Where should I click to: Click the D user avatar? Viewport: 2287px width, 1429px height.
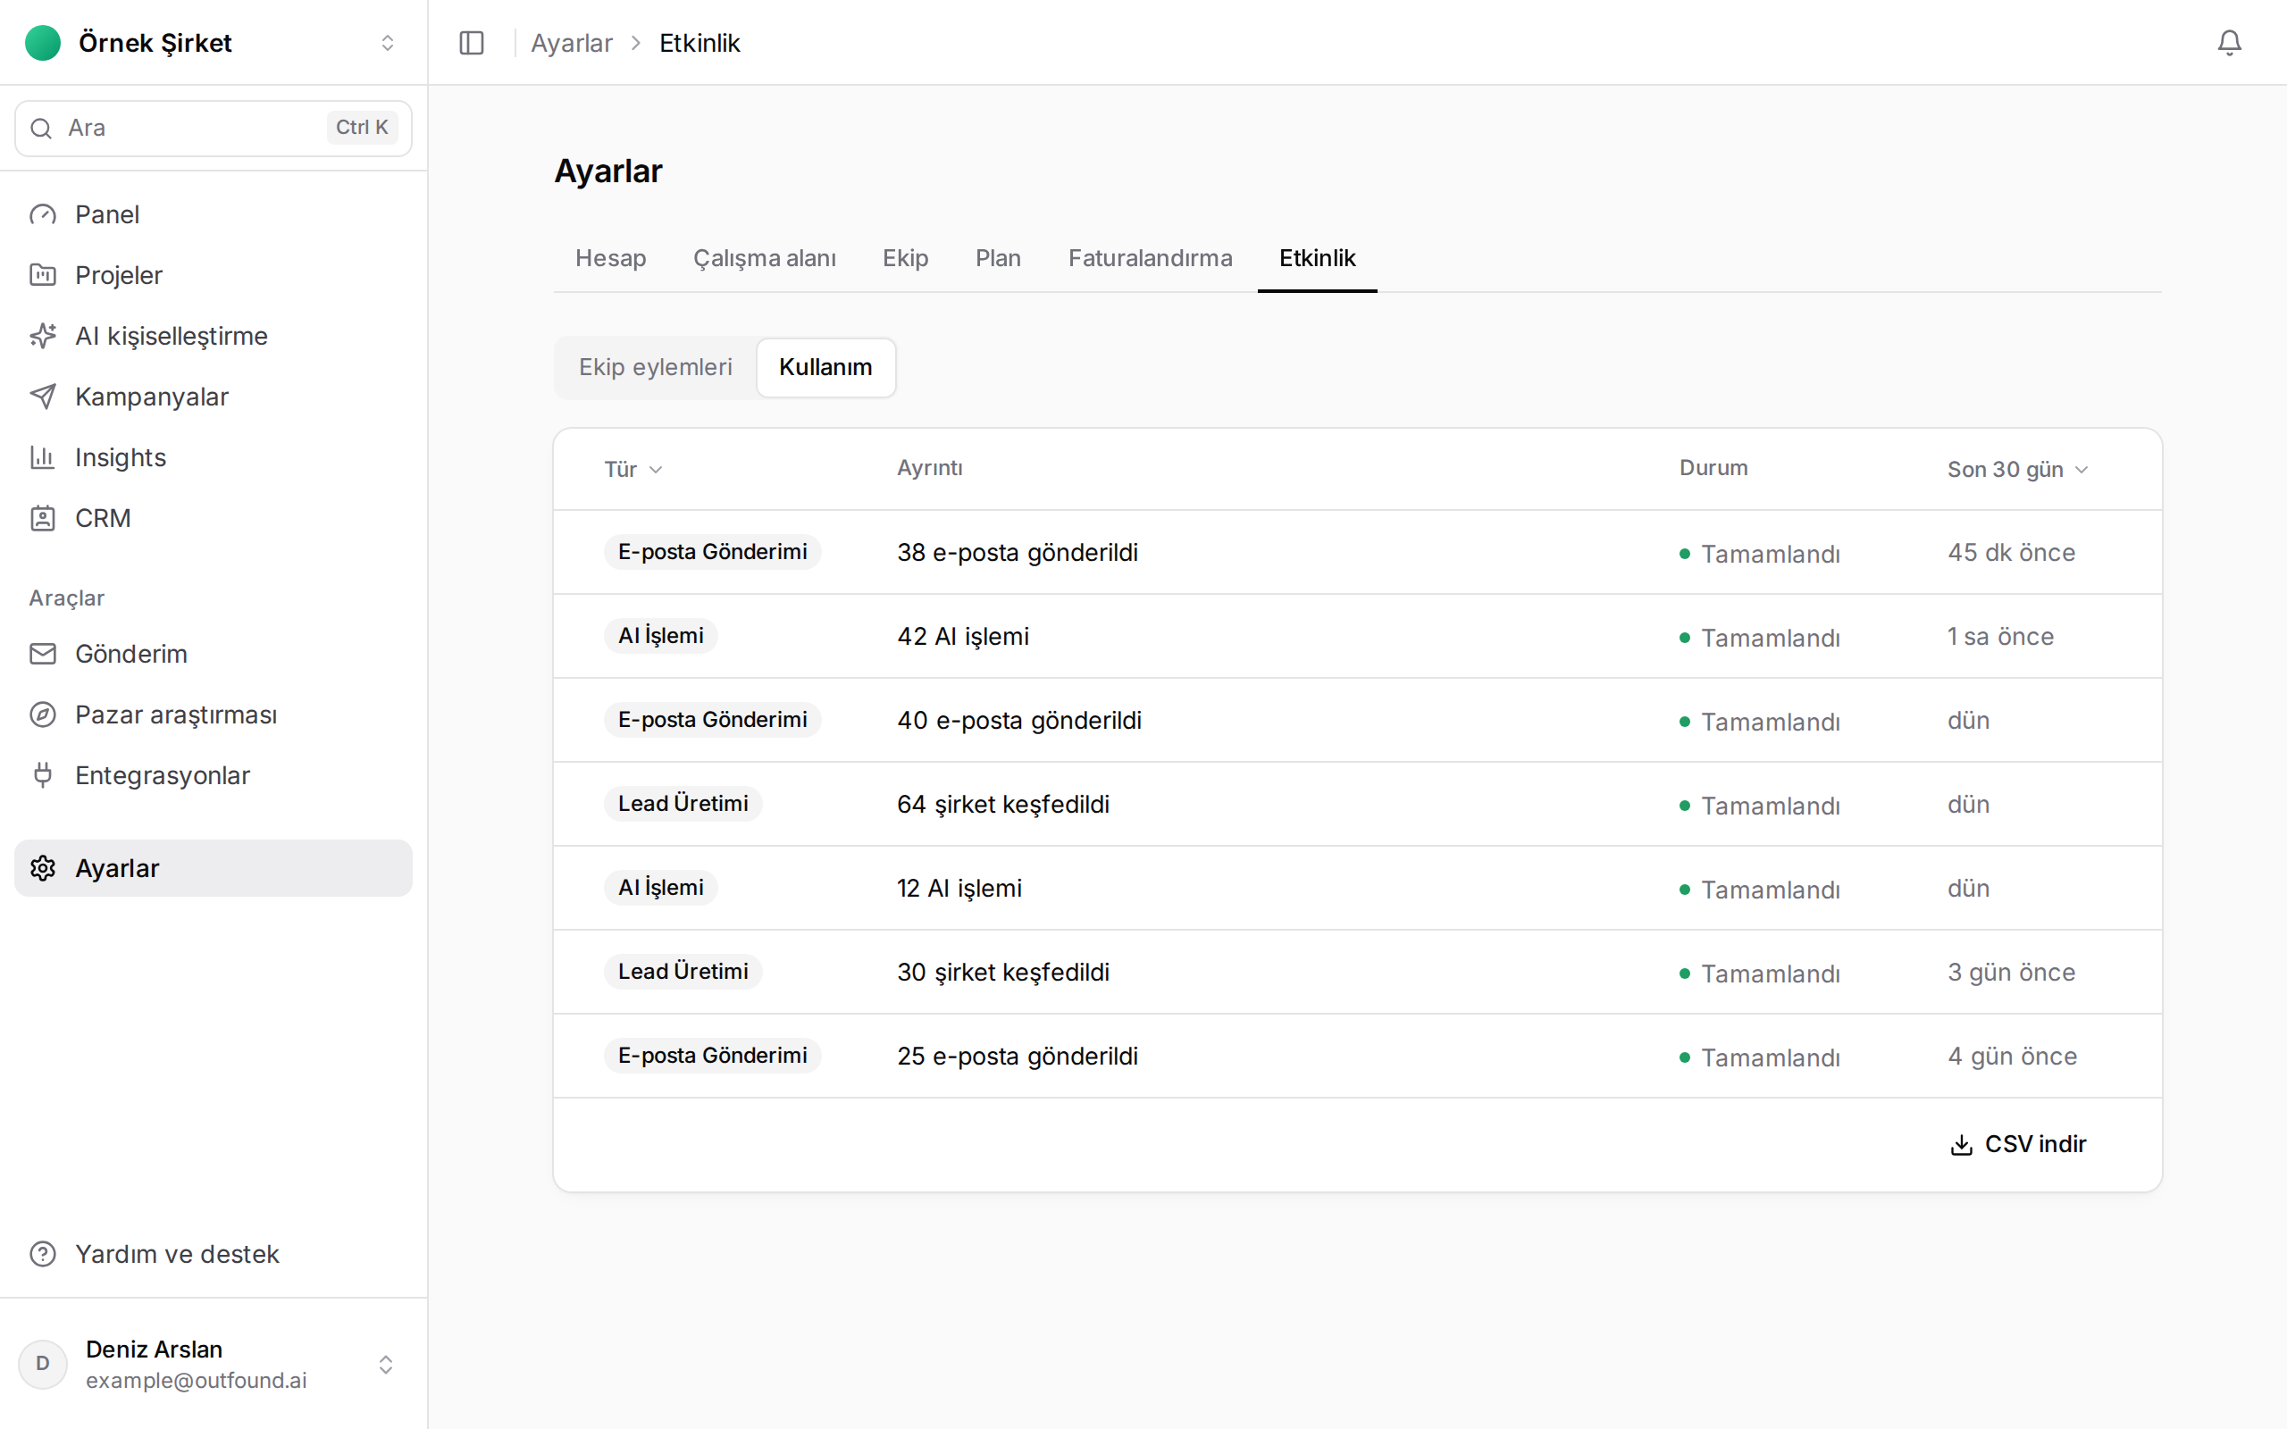click(43, 1364)
